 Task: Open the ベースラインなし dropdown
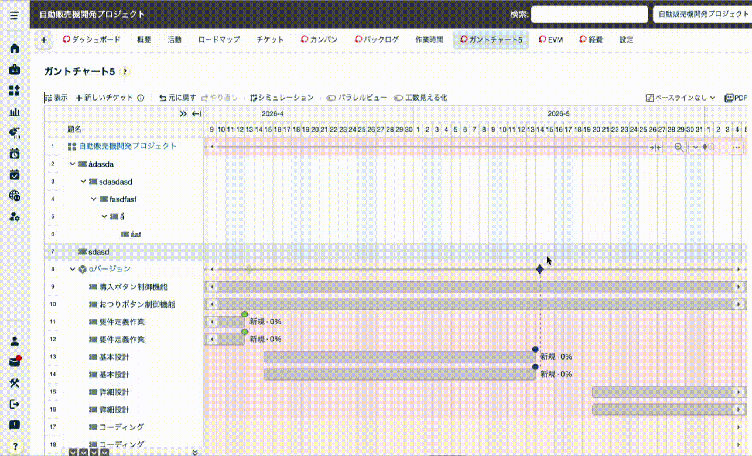click(x=681, y=98)
